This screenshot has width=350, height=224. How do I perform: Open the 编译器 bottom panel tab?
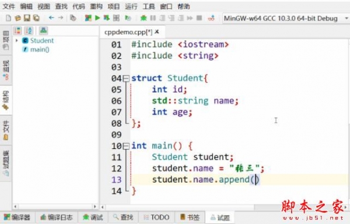click(x=17, y=218)
